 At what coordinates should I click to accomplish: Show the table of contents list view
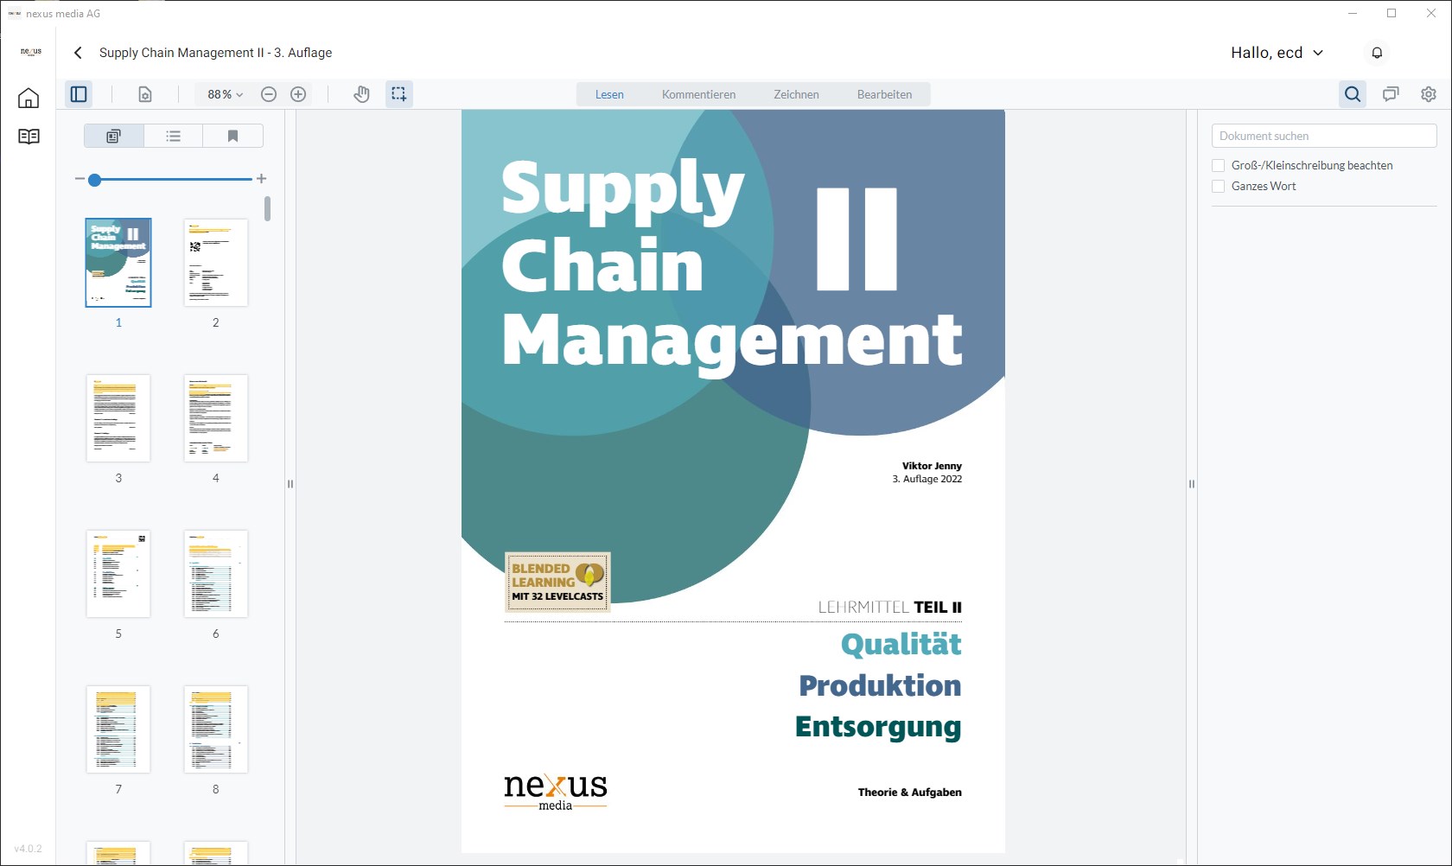(x=173, y=136)
